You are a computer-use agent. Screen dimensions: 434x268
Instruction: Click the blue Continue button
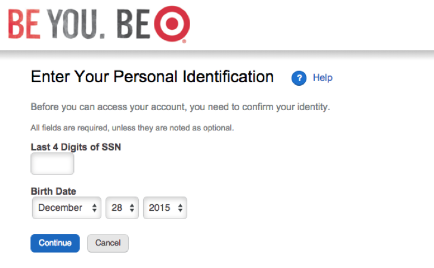coord(55,243)
